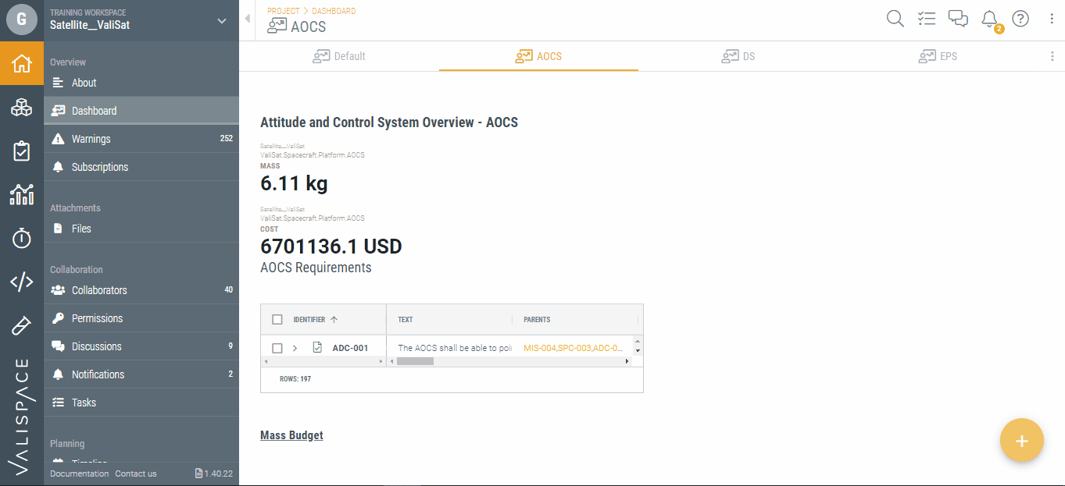
Task: Tick the checkbox for ADC-001 row
Action: pyautogui.click(x=277, y=348)
